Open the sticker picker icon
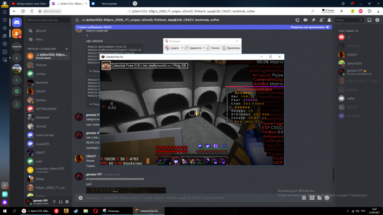The width and height of the screenshot is (383, 215). (319, 198)
